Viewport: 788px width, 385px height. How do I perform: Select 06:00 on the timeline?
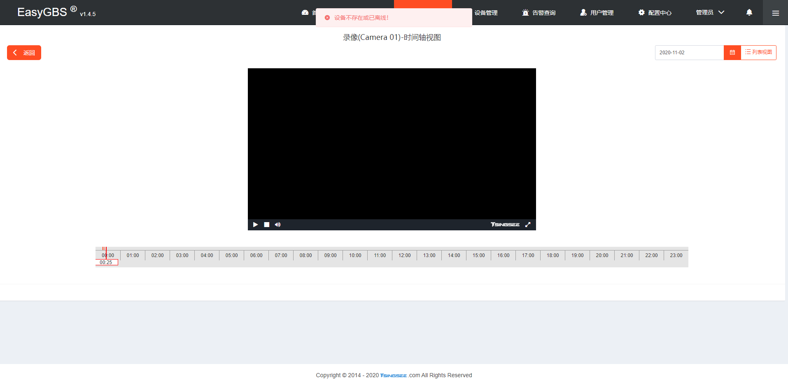click(256, 255)
